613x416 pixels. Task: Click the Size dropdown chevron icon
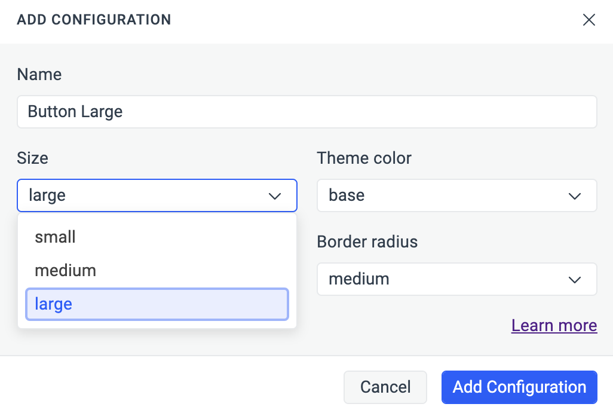[x=275, y=195]
